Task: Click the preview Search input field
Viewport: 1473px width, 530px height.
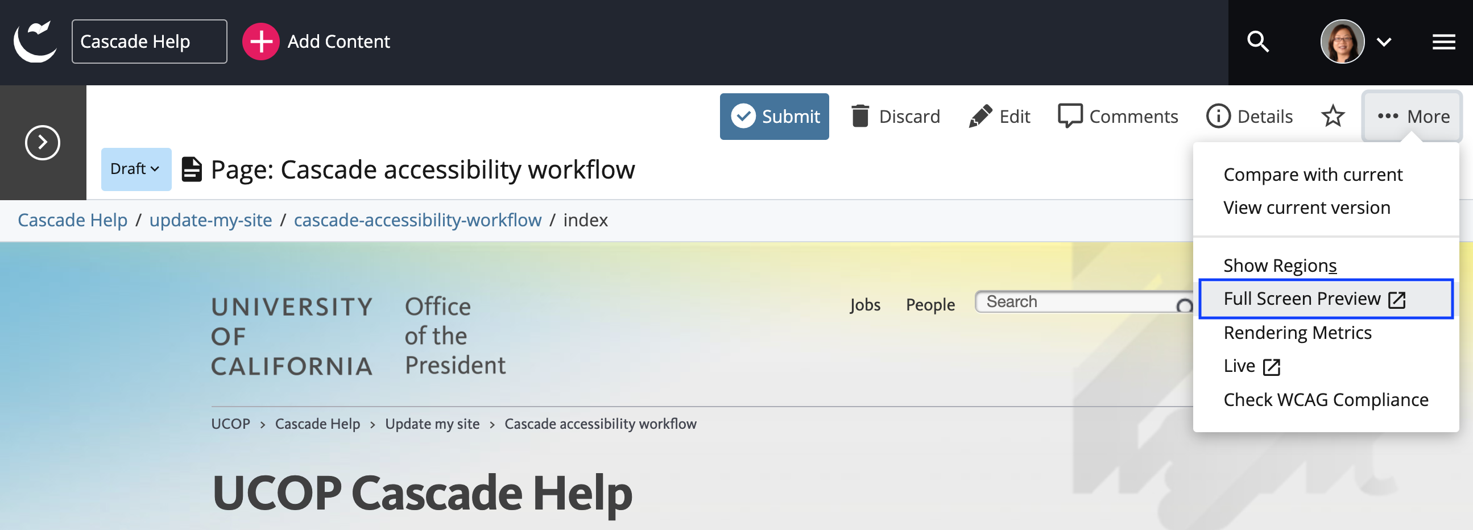Action: pyautogui.click(x=1084, y=302)
